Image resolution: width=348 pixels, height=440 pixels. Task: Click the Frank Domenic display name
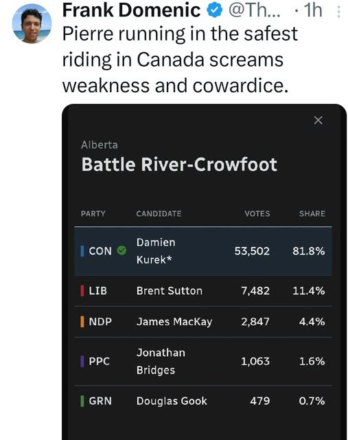[x=131, y=10]
